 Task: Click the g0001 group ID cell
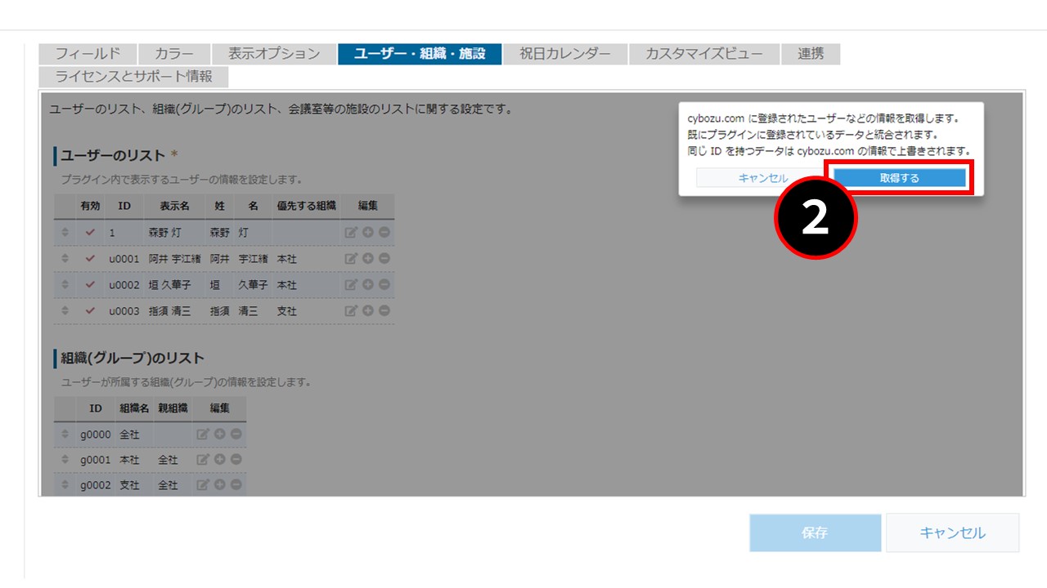pyautogui.click(x=95, y=461)
